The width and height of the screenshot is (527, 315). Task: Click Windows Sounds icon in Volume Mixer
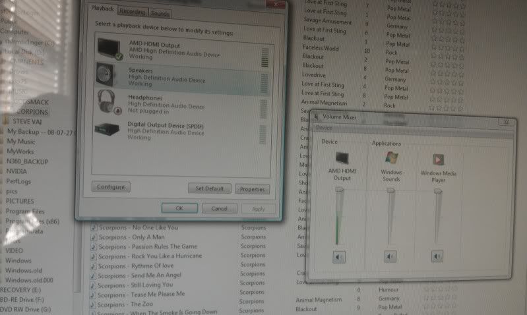point(392,158)
